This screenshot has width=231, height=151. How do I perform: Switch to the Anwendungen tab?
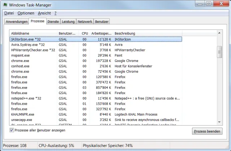click(17, 22)
